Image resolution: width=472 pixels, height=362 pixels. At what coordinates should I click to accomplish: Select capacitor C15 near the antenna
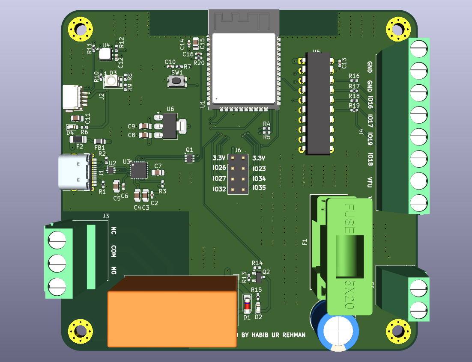click(x=196, y=44)
